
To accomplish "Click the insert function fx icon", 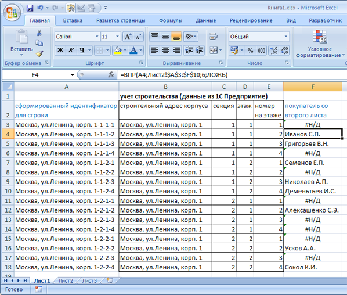I will 111,75.
